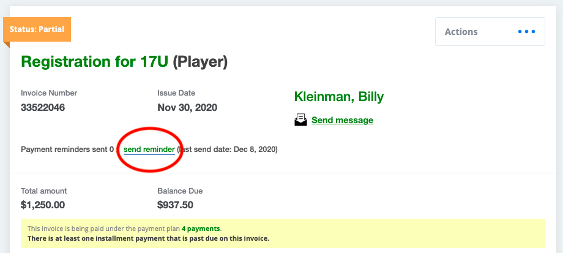Click the Invoice Number label
Screen dimensions: 563x253
(x=49, y=93)
